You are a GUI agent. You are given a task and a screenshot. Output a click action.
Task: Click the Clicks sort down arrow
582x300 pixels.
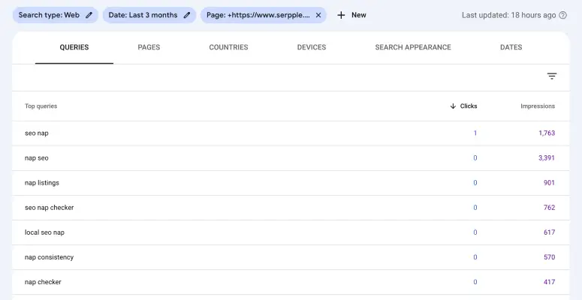click(453, 106)
